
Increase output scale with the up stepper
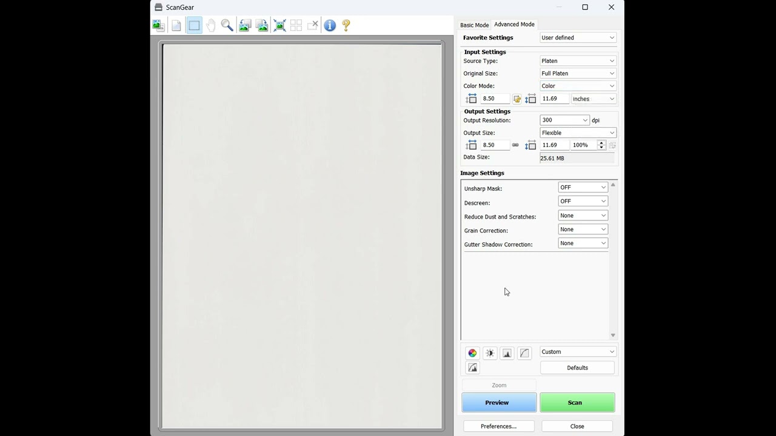pyautogui.click(x=601, y=143)
